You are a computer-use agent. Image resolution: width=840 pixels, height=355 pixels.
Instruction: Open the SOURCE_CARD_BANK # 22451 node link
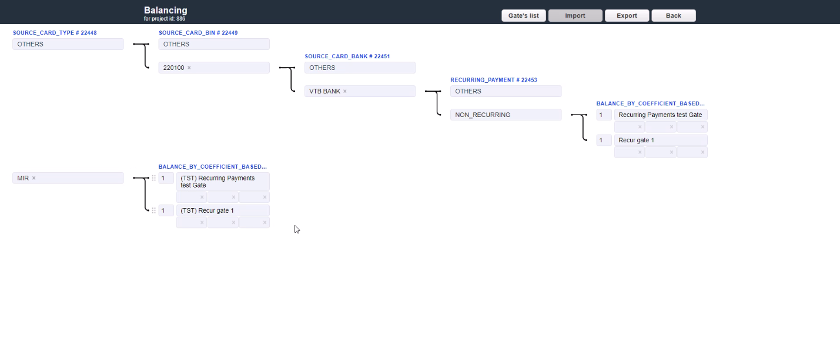[x=347, y=56]
